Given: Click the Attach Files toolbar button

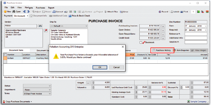Looking at the screenshot, I should [111, 12].
